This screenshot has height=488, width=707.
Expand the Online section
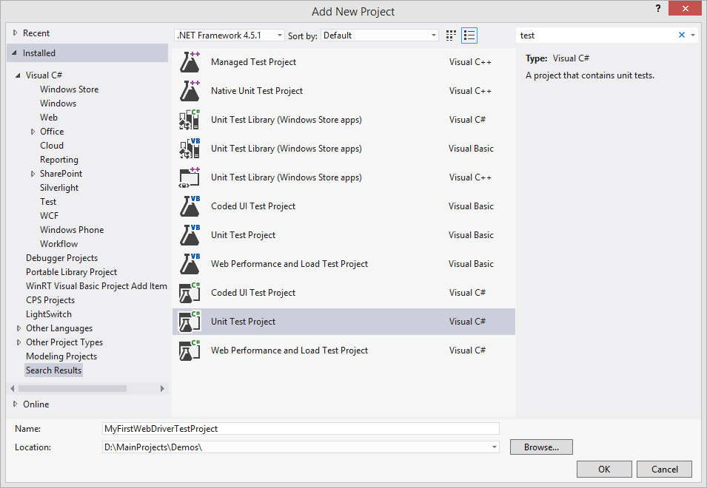[16, 404]
